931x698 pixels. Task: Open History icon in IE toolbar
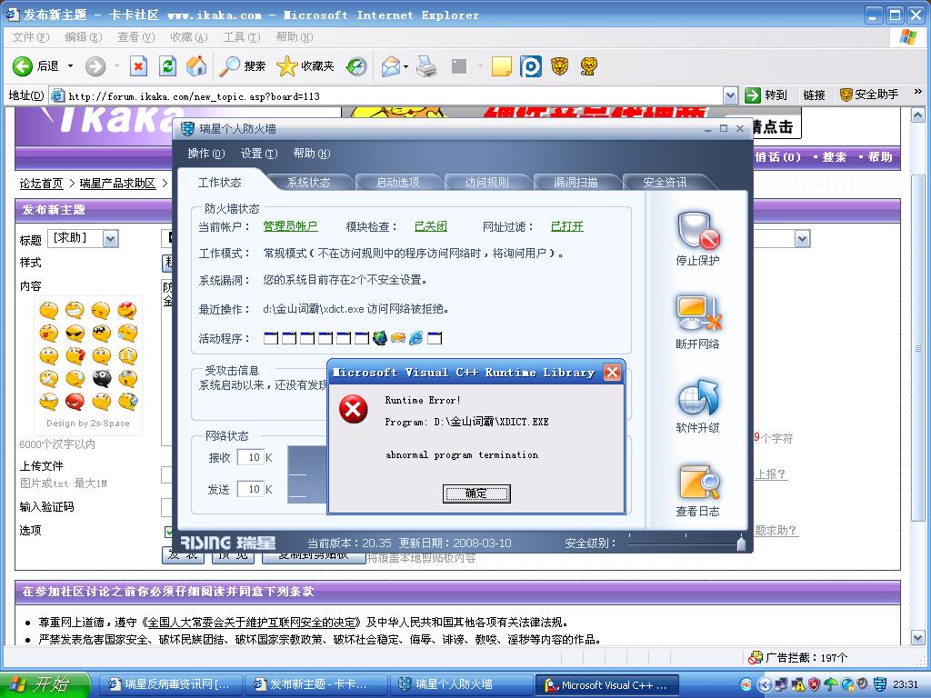(x=356, y=65)
